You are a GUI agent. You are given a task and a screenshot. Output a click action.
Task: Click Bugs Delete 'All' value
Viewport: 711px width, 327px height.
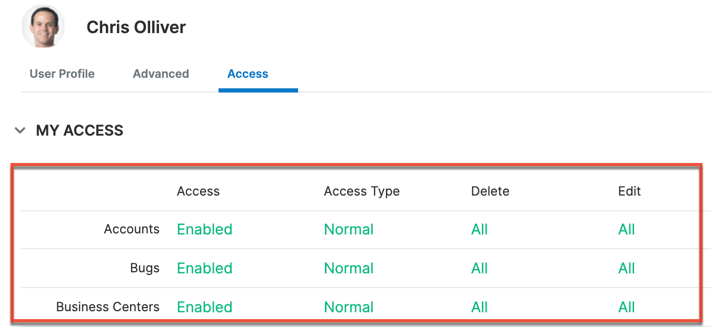coord(479,269)
